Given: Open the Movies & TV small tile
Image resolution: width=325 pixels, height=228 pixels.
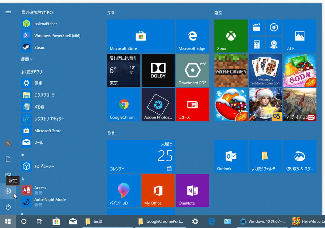Looking at the screenshot, I should point(257,27).
